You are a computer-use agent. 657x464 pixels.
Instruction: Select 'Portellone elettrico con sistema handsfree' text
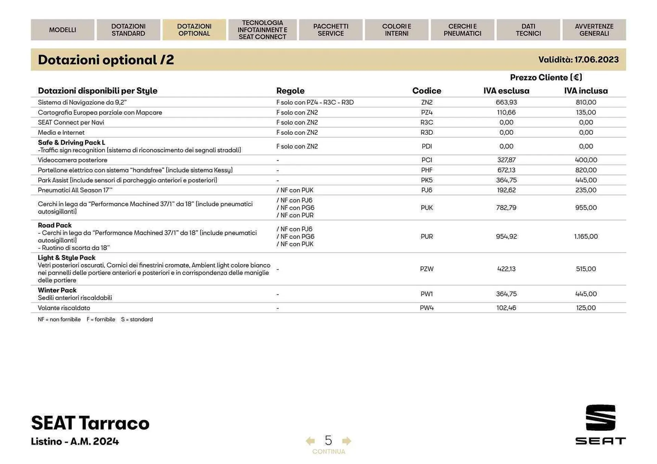click(x=135, y=170)
